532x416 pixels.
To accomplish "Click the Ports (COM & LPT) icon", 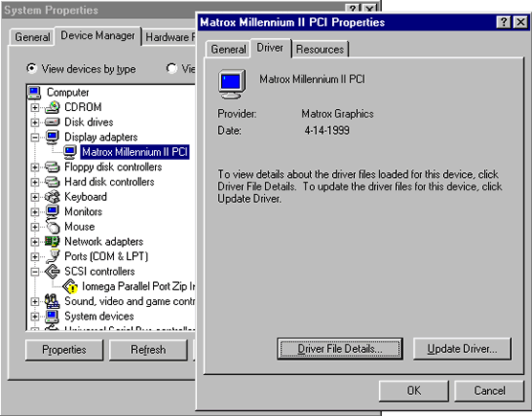I will 53,256.
